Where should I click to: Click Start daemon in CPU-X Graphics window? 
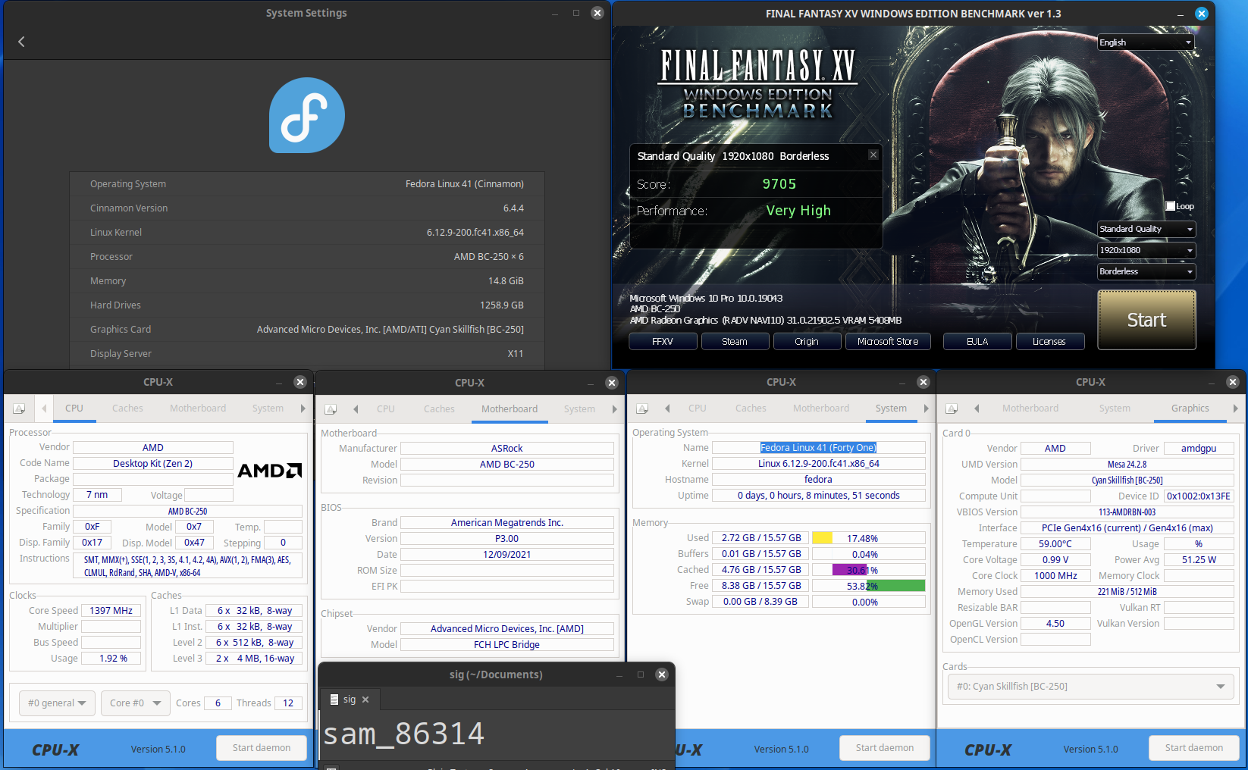[1194, 748]
